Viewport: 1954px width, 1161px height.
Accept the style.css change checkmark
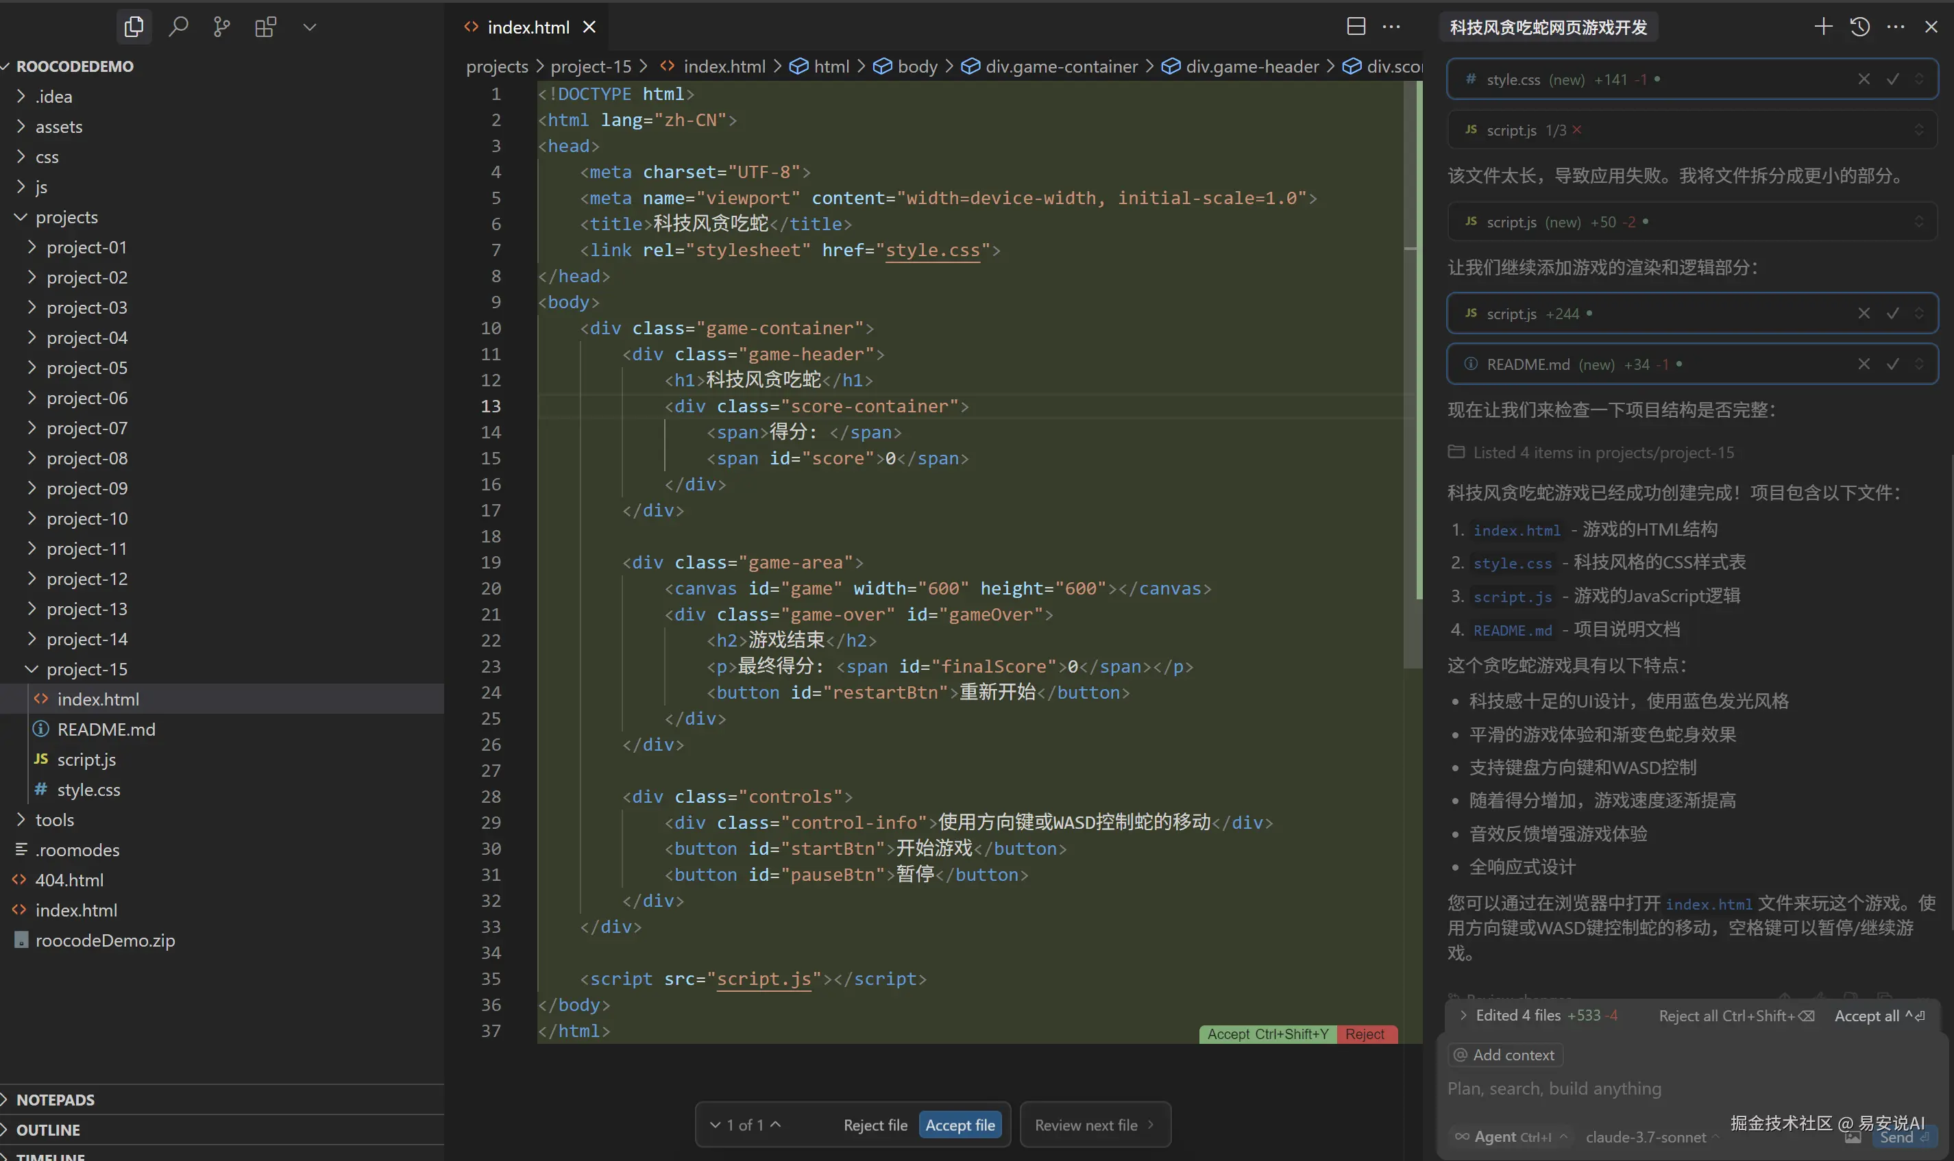(x=1892, y=79)
